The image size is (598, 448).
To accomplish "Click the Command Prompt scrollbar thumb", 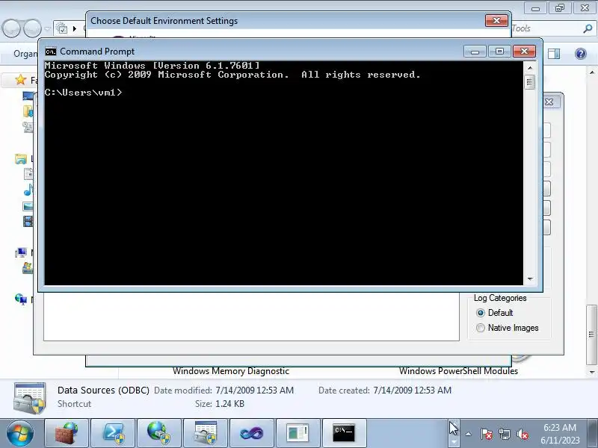I will 530,82.
